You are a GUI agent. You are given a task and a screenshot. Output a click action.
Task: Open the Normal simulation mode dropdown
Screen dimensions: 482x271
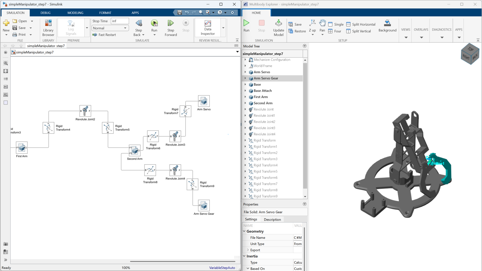click(110, 28)
